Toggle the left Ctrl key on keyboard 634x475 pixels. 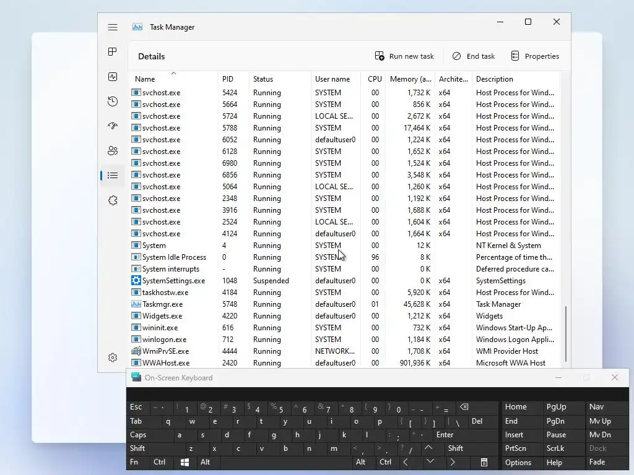tap(162, 462)
